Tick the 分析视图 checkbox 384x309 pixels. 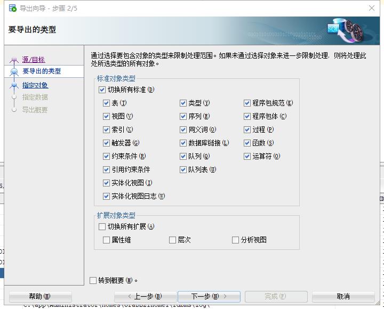coord(236,240)
